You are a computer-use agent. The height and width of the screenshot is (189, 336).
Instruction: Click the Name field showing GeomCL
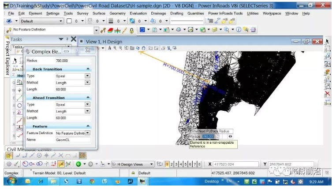73,140
